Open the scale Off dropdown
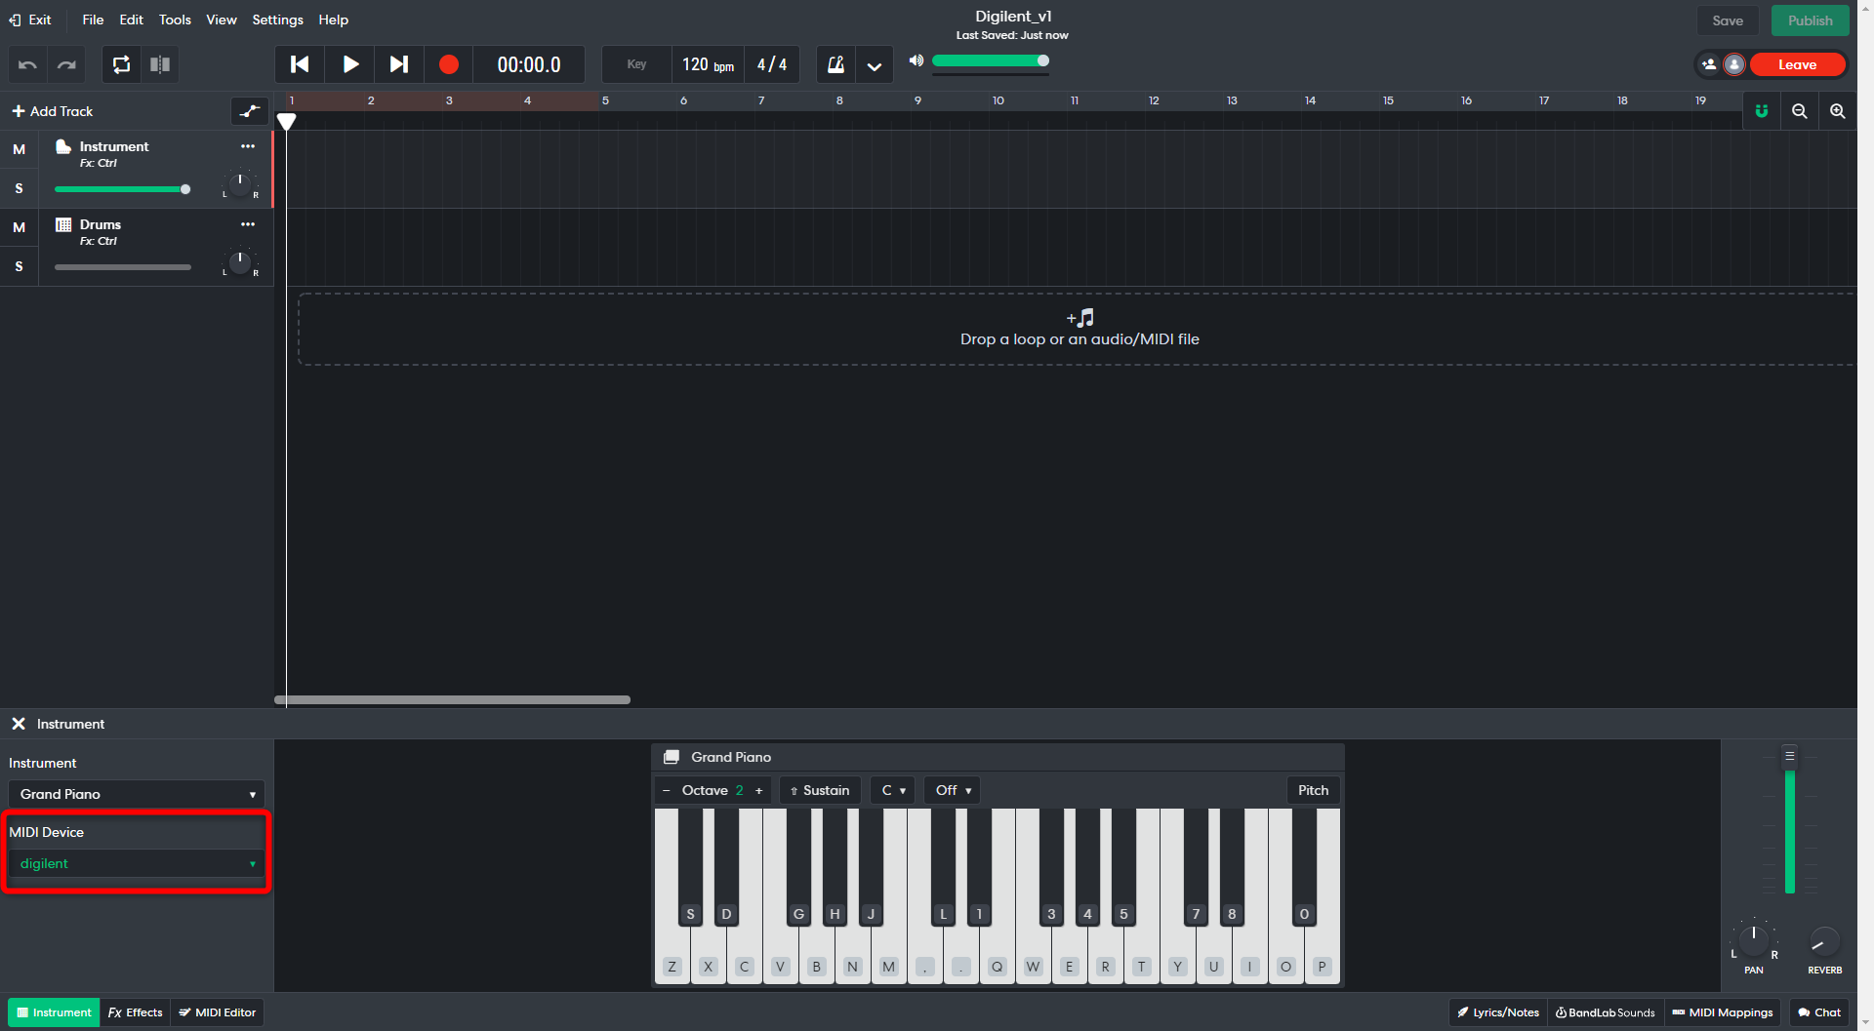Viewport: 1874px width, 1031px height. (953, 790)
